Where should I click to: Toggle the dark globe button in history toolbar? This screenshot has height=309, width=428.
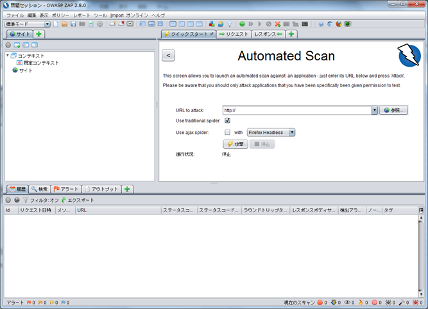click(x=17, y=200)
